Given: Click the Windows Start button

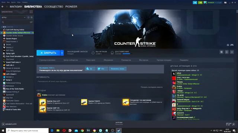Looking at the screenshot, I should 3,130.
